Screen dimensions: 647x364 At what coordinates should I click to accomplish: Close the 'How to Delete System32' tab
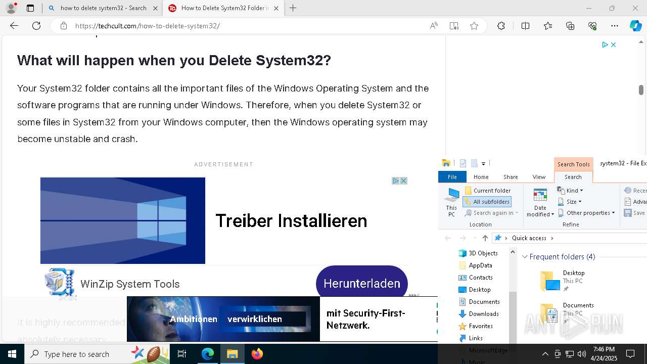[x=276, y=8]
